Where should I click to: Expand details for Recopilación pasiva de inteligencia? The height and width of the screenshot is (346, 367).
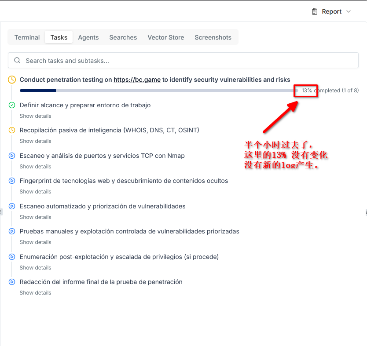(x=35, y=141)
